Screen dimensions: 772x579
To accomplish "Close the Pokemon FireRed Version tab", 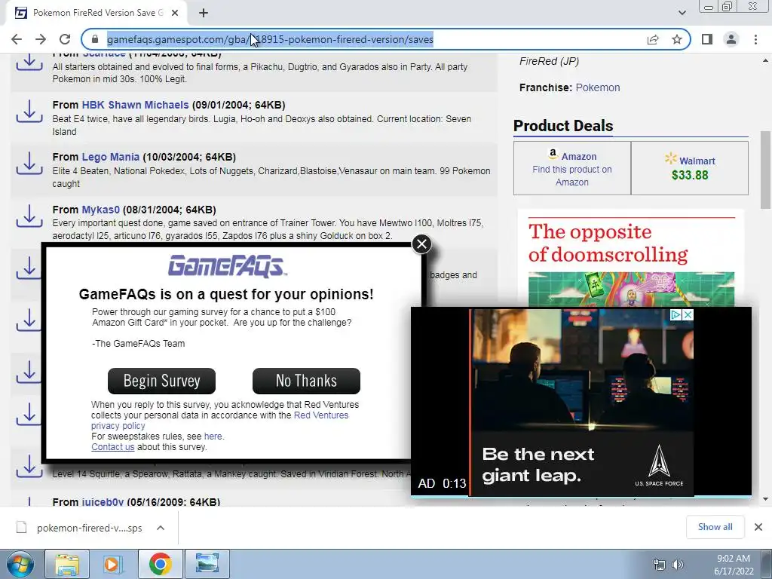I will 175,14.
